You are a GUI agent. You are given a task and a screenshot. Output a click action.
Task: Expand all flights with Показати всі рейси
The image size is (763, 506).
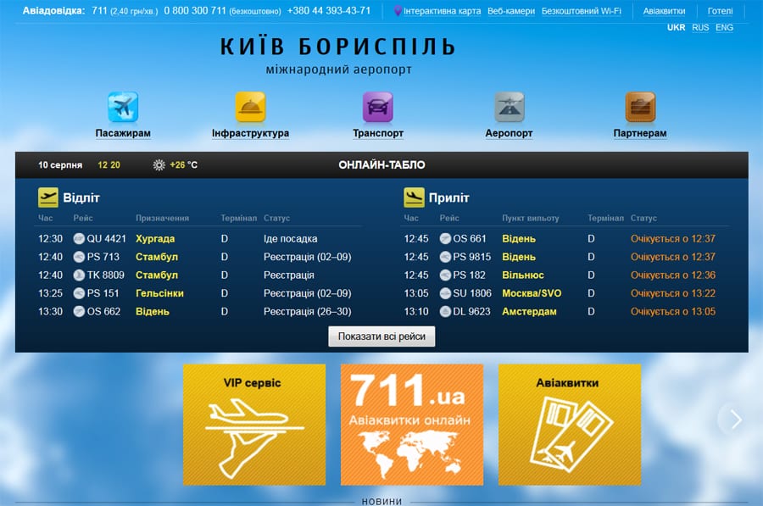381,336
